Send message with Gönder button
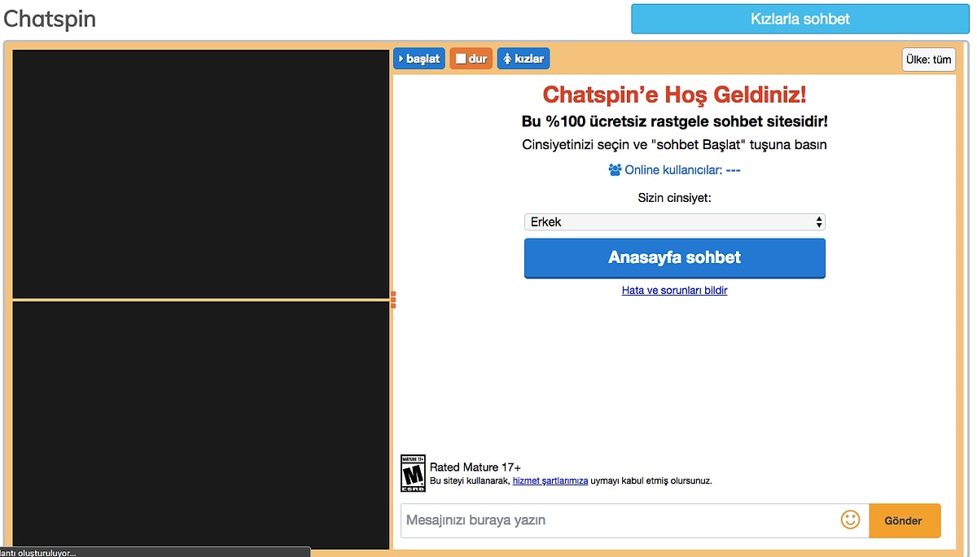Viewport: 977px width, 557px height. (905, 520)
